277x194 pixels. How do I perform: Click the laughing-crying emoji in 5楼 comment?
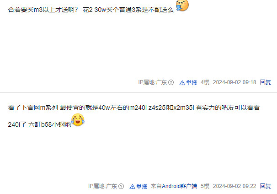tap(78, 120)
